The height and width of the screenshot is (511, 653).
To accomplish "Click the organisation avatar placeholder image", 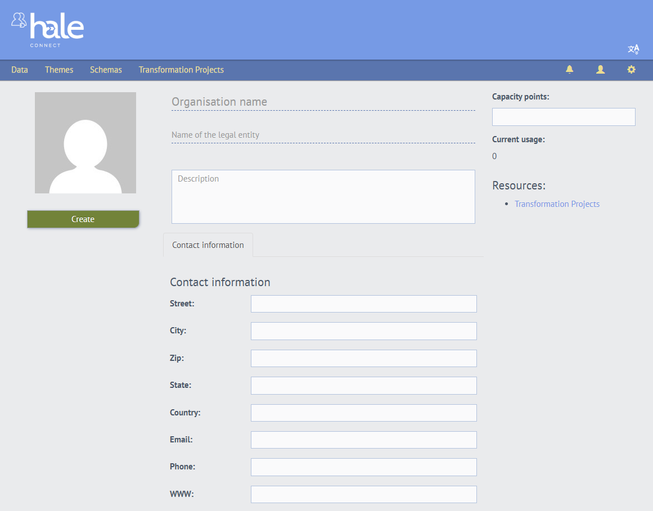I will (85, 143).
